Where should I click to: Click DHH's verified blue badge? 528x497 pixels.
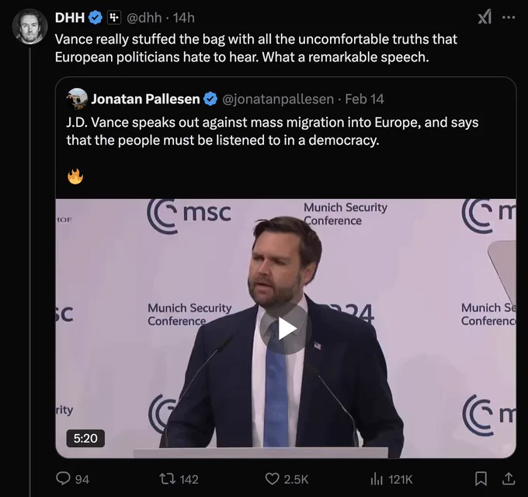(x=96, y=17)
